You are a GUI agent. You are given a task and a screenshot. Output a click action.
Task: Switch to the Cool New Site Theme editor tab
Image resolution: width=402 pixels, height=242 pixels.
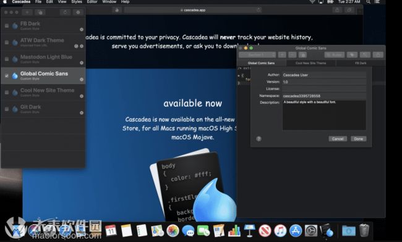click(310, 63)
